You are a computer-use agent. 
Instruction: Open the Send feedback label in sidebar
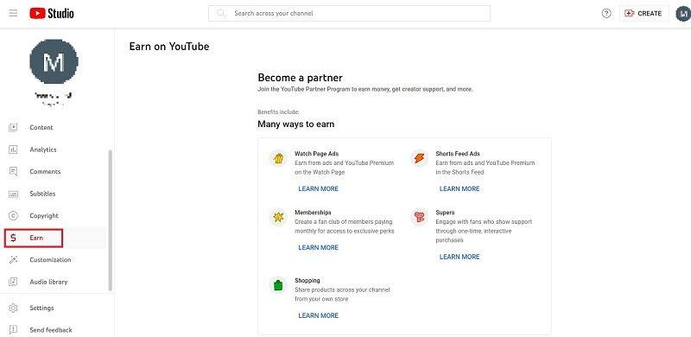(x=51, y=330)
